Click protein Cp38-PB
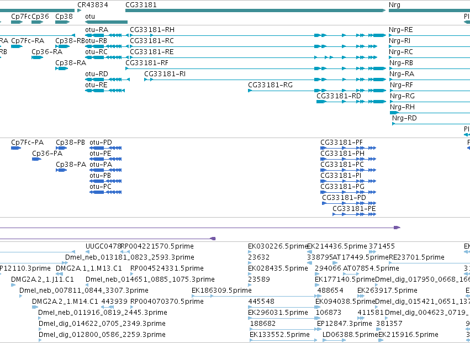The image size is (470, 343). click(71, 143)
